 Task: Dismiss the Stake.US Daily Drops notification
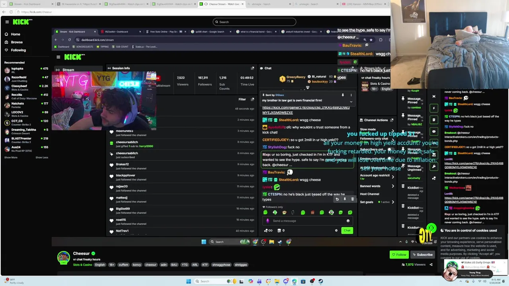pos(505,263)
